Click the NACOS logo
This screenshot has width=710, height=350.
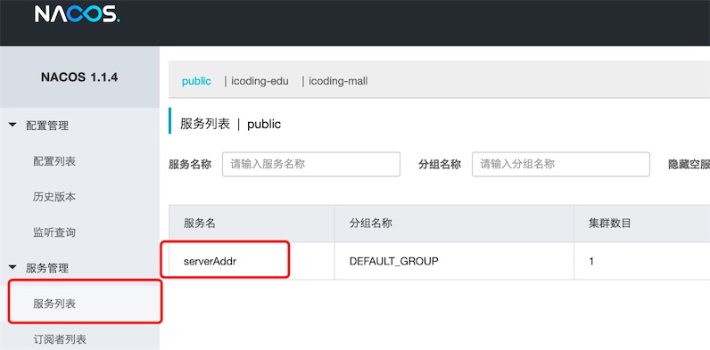click(77, 14)
